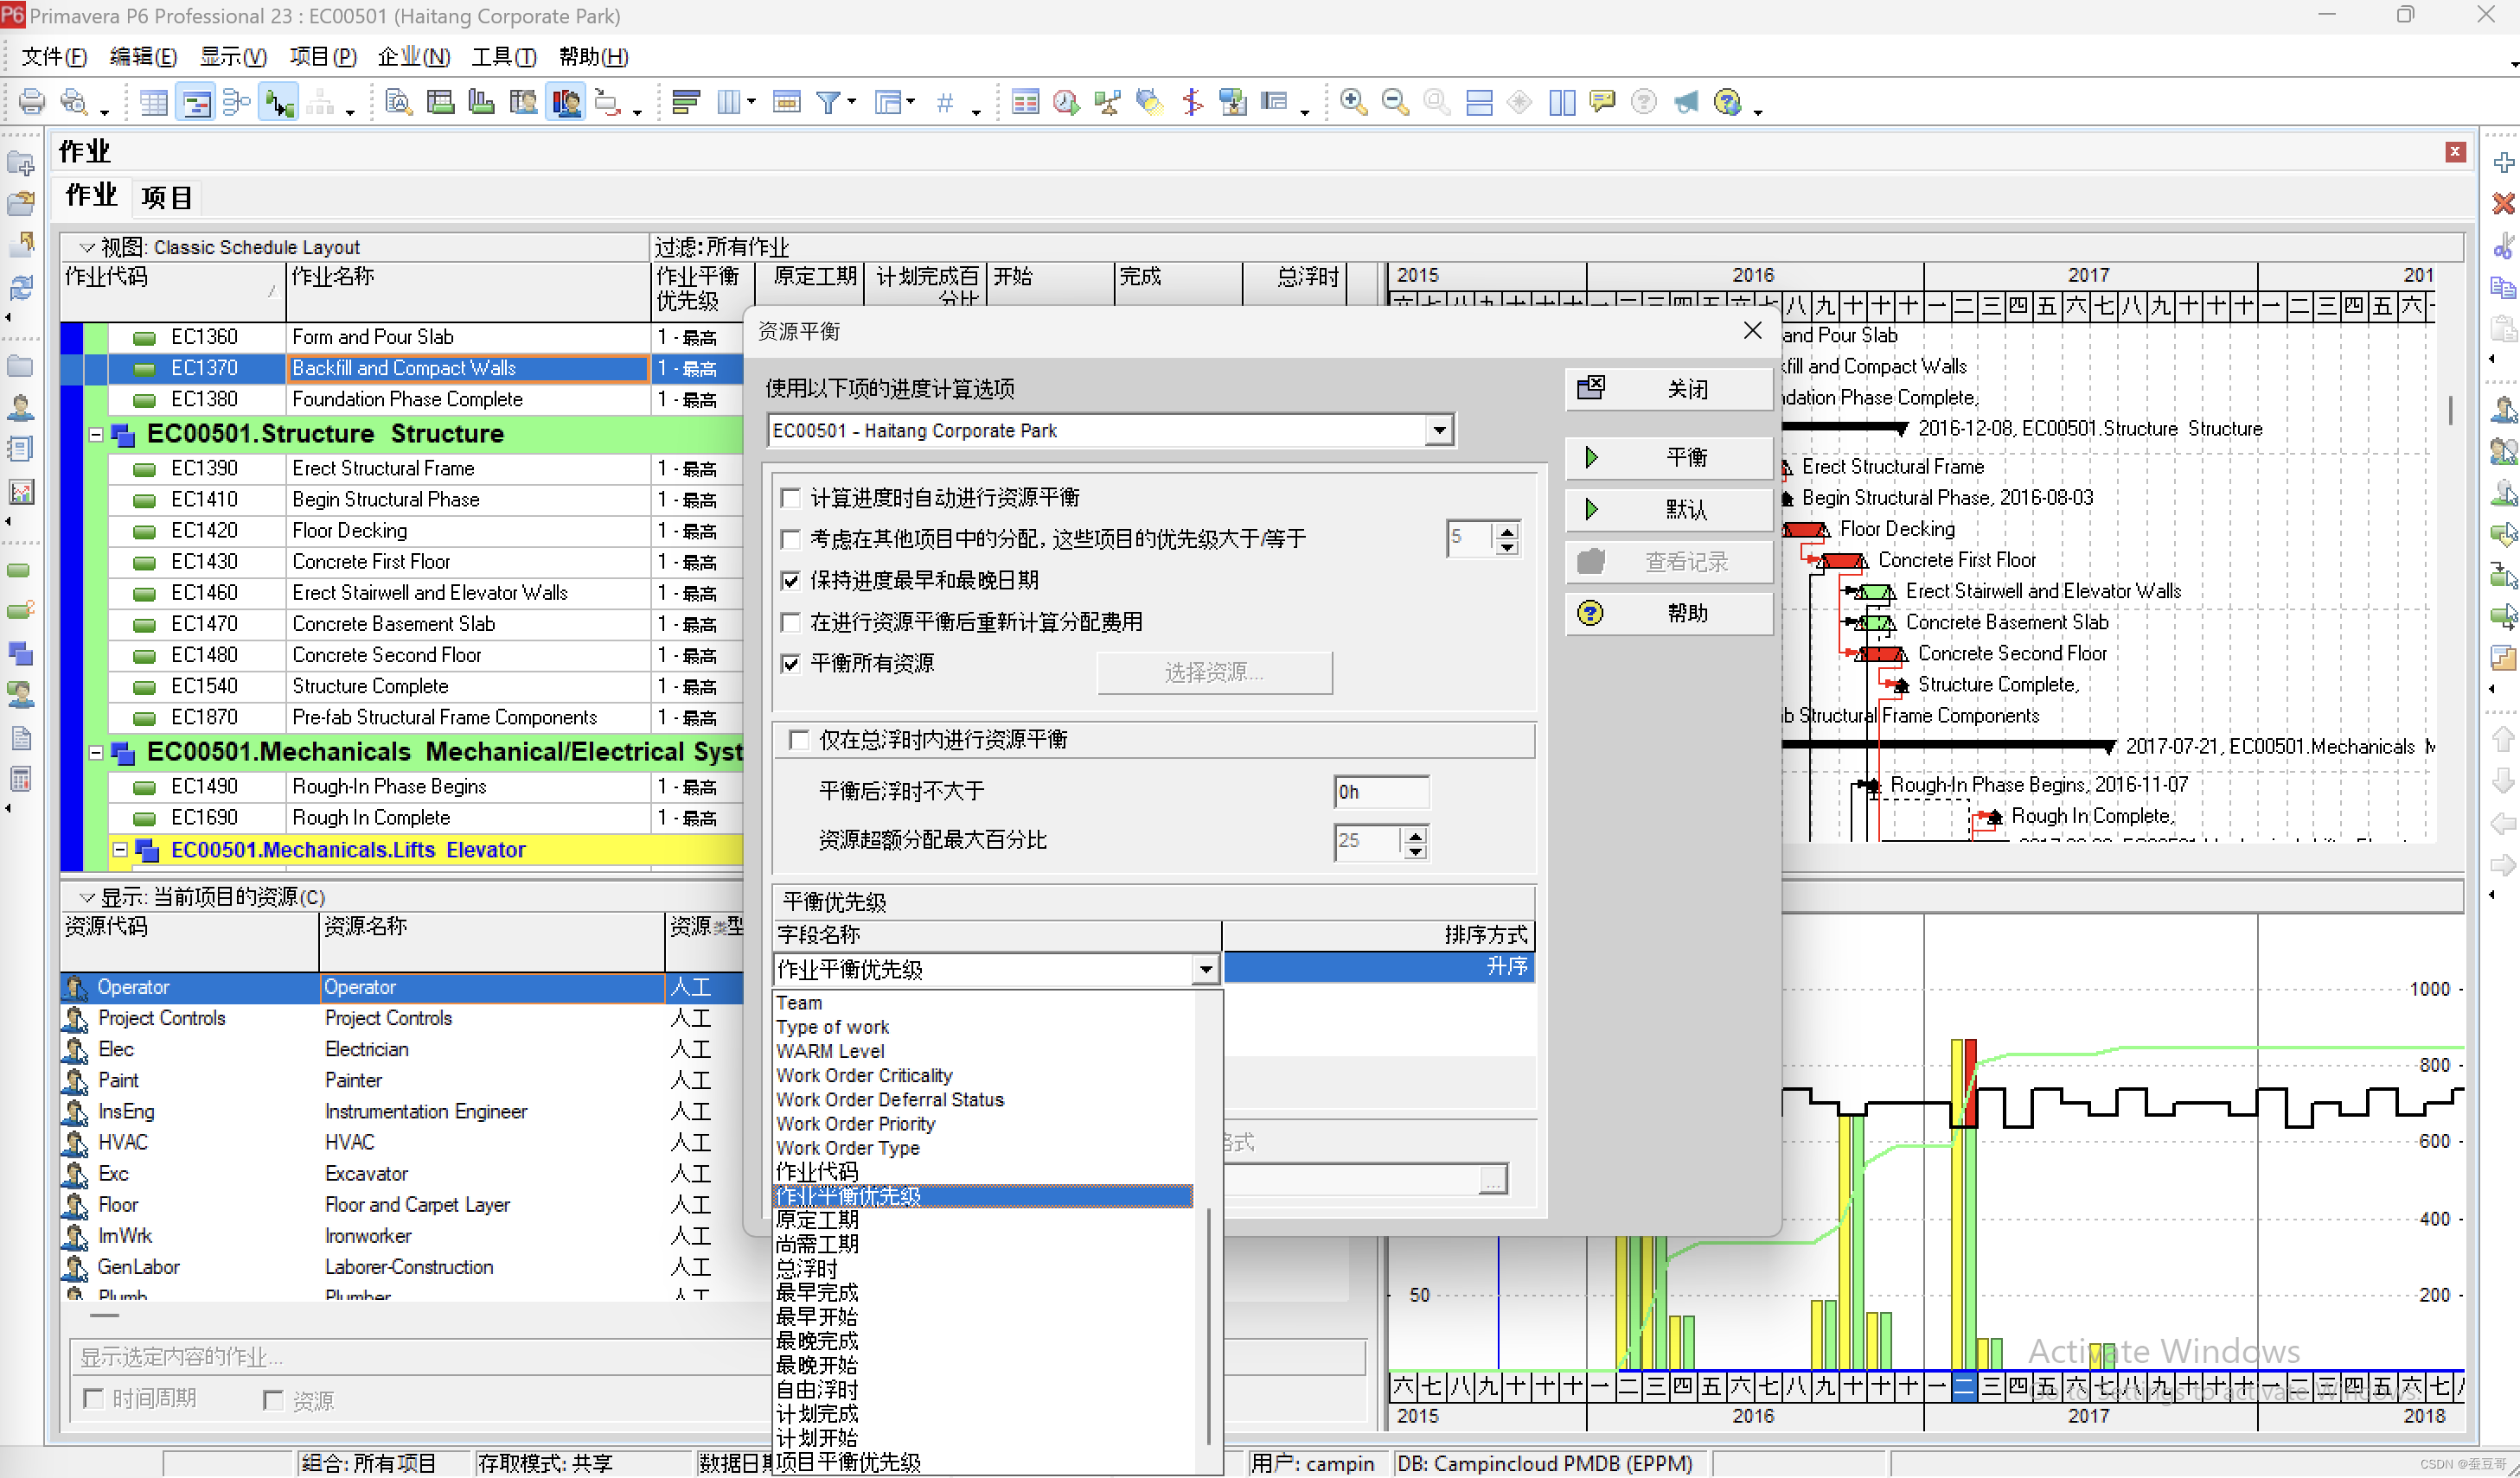Image resolution: width=2520 pixels, height=1478 pixels.
Task: Select the Print tool in the toolbar
Action: [31, 101]
